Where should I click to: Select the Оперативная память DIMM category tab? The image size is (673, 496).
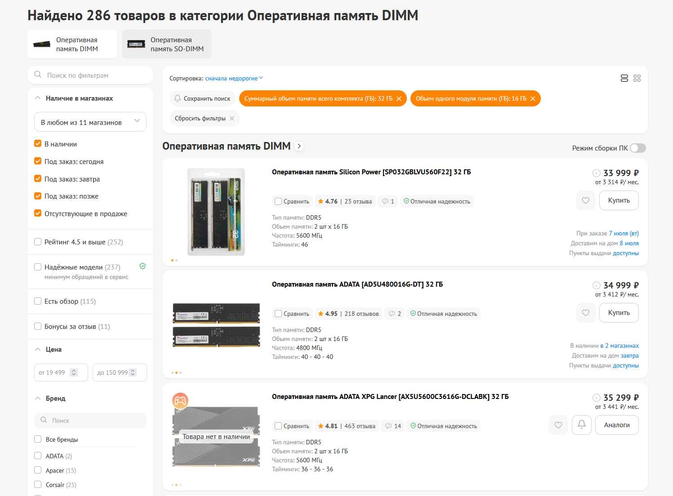point(72,44)
